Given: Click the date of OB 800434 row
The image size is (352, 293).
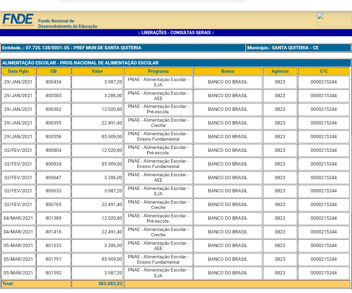Looking at the screenshot, I should click(x=18, y=82).
